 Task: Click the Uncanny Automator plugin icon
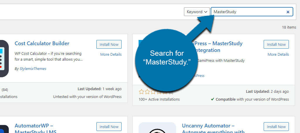157,128
